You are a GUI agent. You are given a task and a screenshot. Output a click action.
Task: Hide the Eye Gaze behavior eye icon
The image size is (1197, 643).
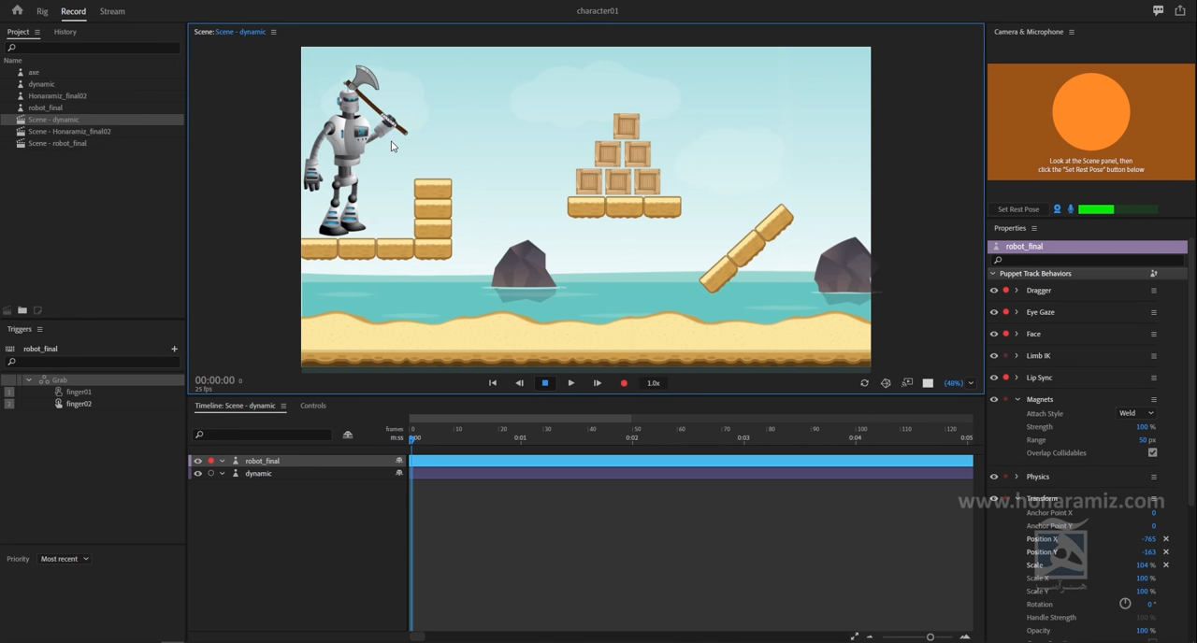994,312
